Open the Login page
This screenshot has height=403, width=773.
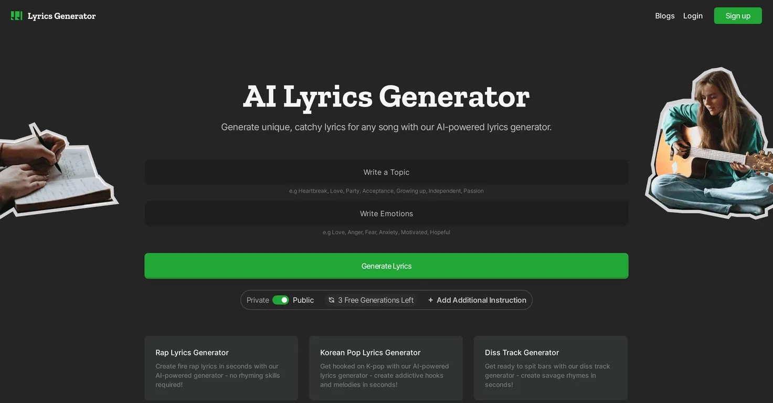pyautogui.click(x=693, y=16)
